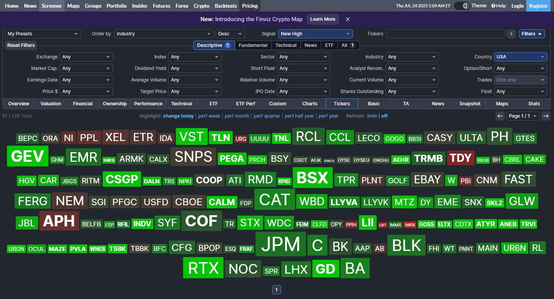Image resolution: width=554 pixels, height=299 pixels.
Task: Open the Exchange filter dropdown
Action: click(87, 57)
